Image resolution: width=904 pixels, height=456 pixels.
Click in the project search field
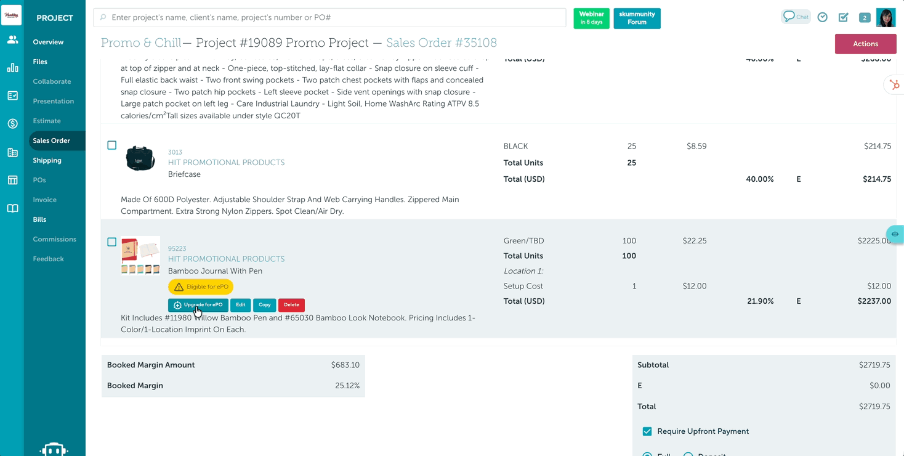point(329,17)
